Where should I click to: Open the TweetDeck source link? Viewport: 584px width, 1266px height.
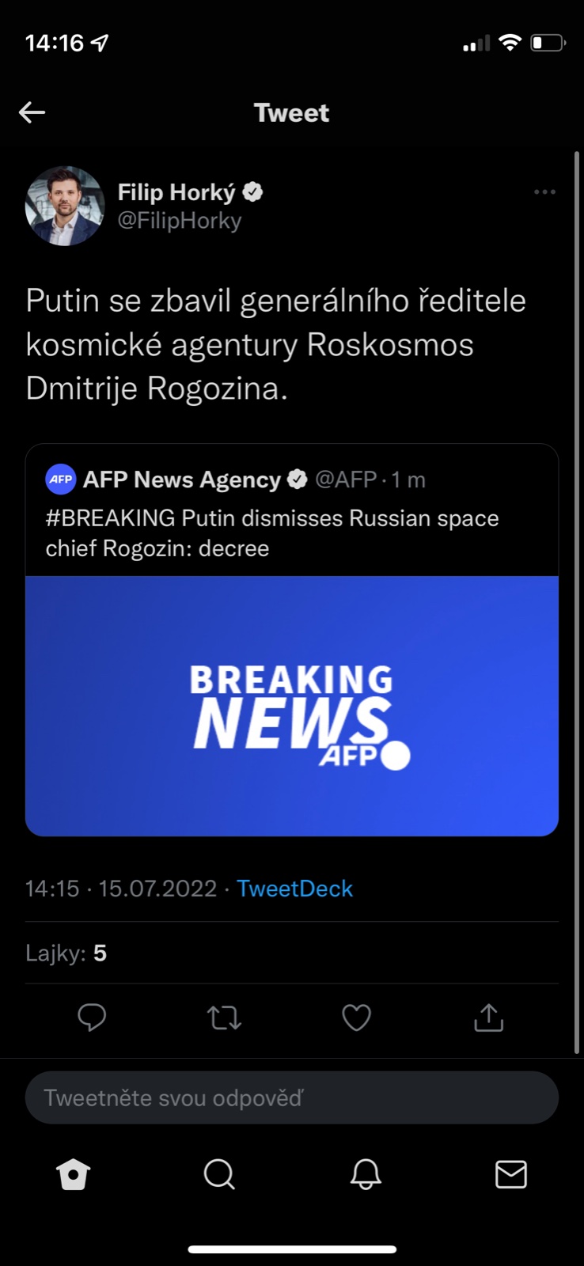pos(294,889)
